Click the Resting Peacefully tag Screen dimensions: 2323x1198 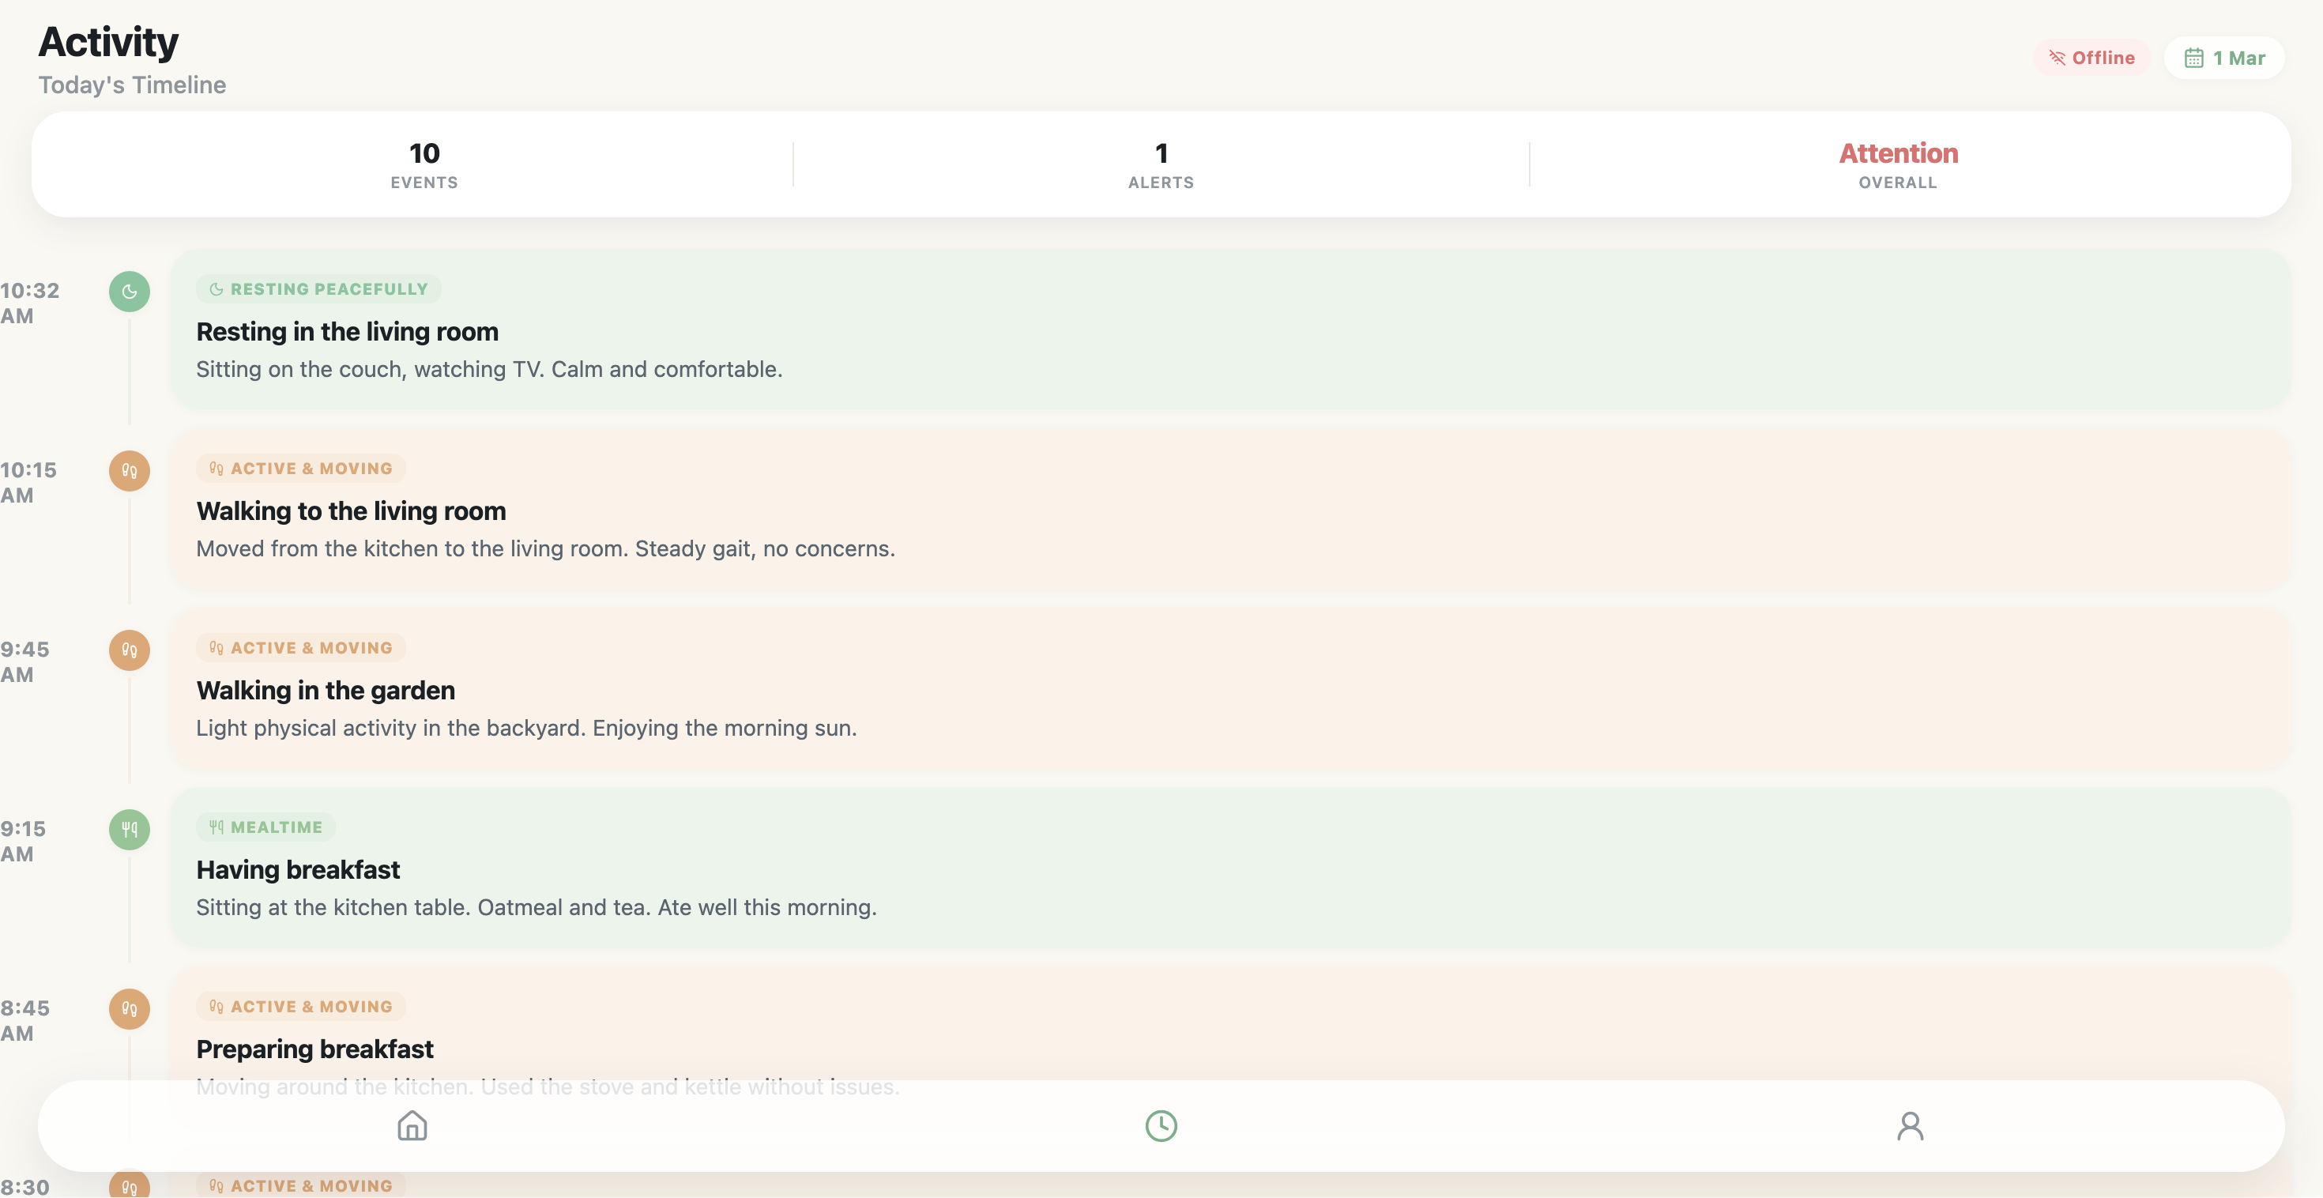[x=318, y=288]
